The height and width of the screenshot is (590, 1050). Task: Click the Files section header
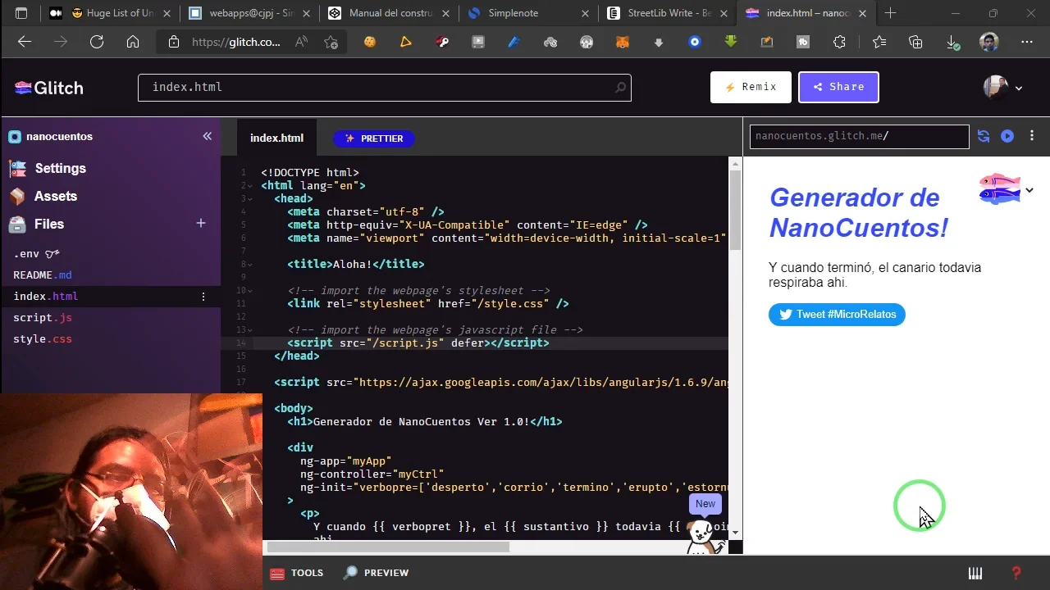[36, 224]
